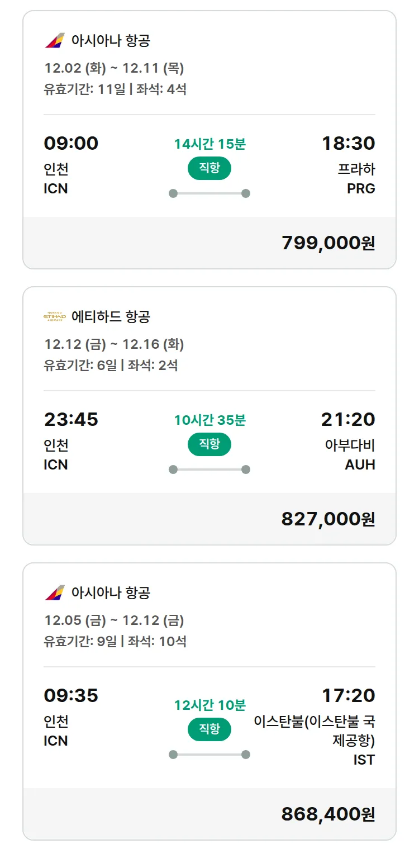This screenshot has height=844, width=419.
Task: Click the Asiana logo on the Istanbul flight card
Action: pyautogui.click(x=55, y=592)
